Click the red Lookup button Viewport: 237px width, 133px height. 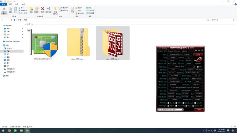pyautogui.click(x=198, y=55)
